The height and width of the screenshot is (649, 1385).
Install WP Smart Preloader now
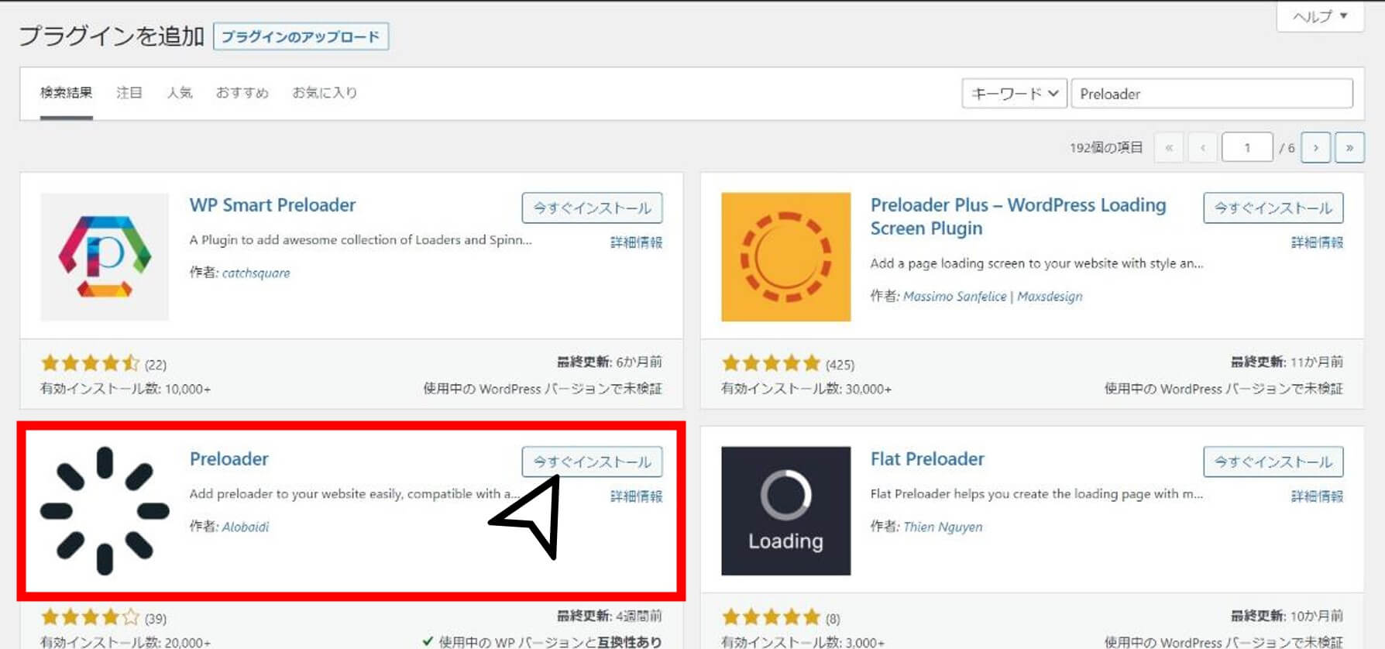click(592, 208)
